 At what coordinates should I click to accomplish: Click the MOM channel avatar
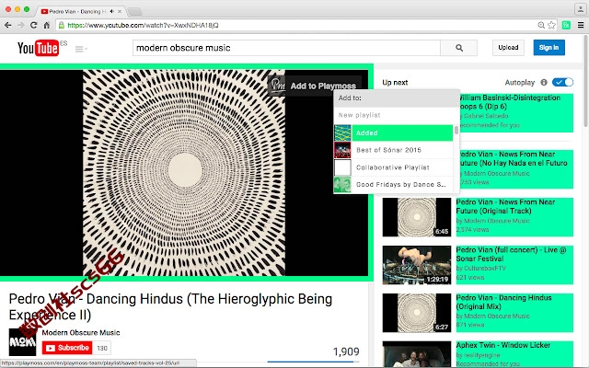[x=22, y=342]
